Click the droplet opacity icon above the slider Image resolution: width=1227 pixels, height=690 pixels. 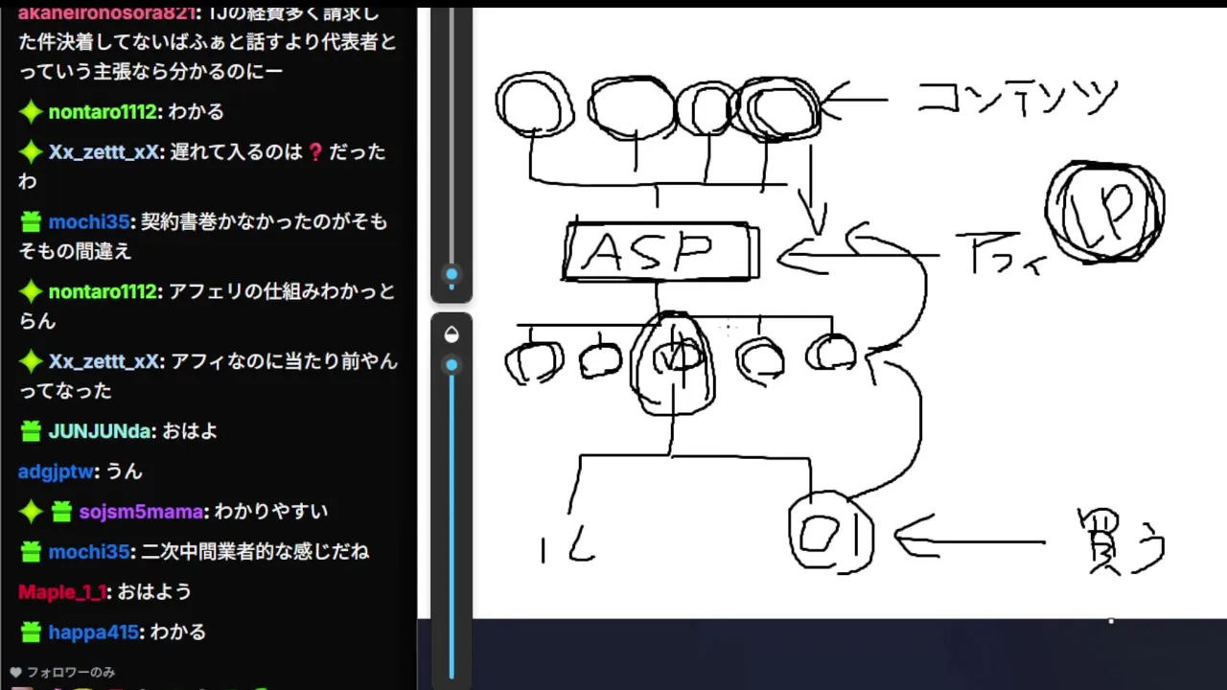451,334
